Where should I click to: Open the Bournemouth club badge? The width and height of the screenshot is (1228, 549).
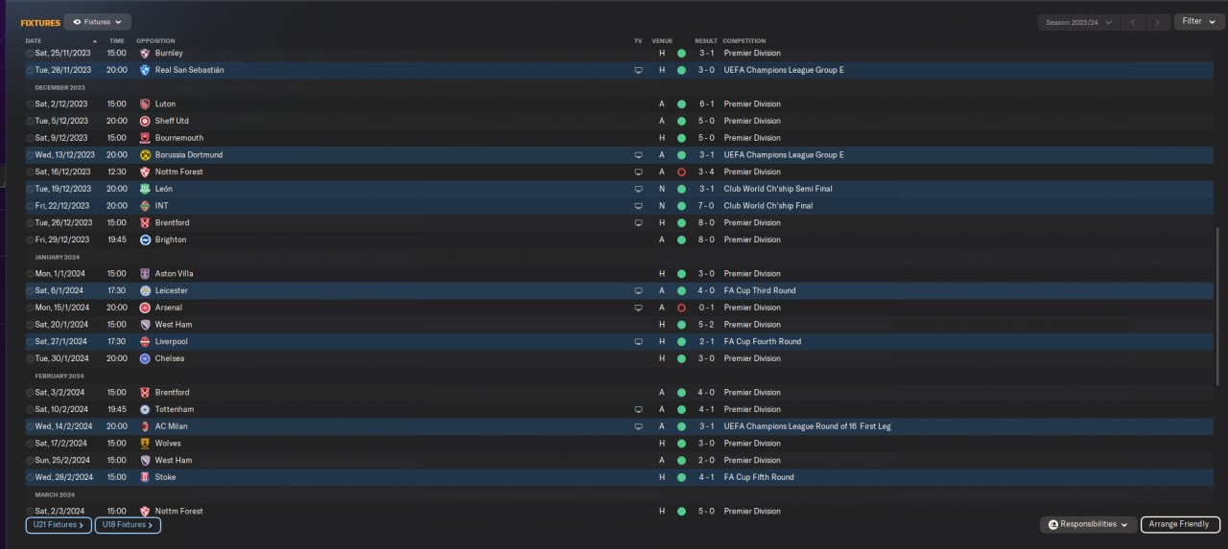tap(145, 138)
